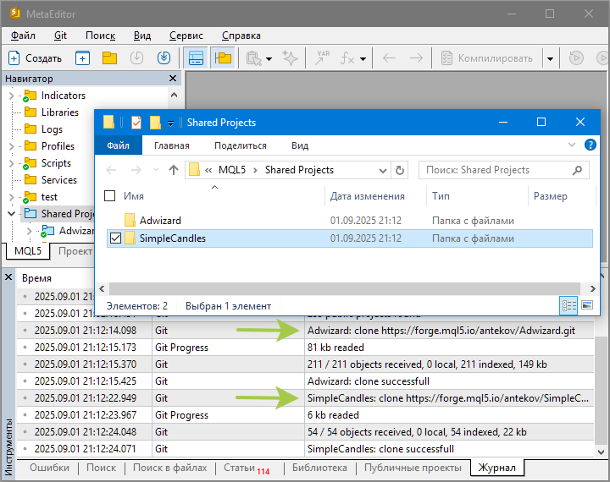Click the Explorer up-one-level arrow
This screenshot has width=610, height=482.
(x=174, y=170)
